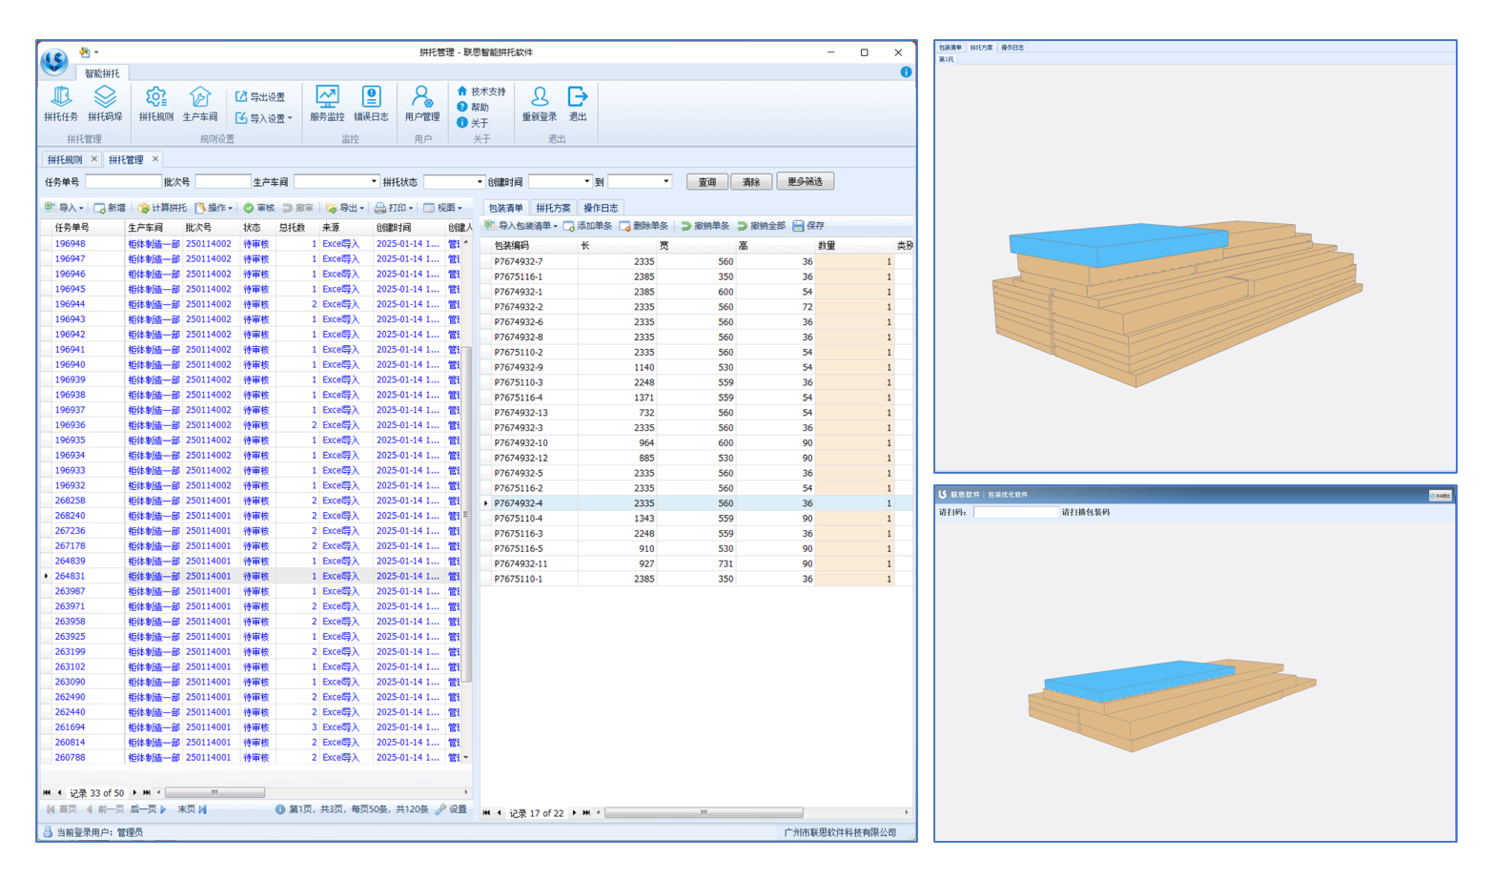Click the 导出设置 export settings icon

[241, 97]
